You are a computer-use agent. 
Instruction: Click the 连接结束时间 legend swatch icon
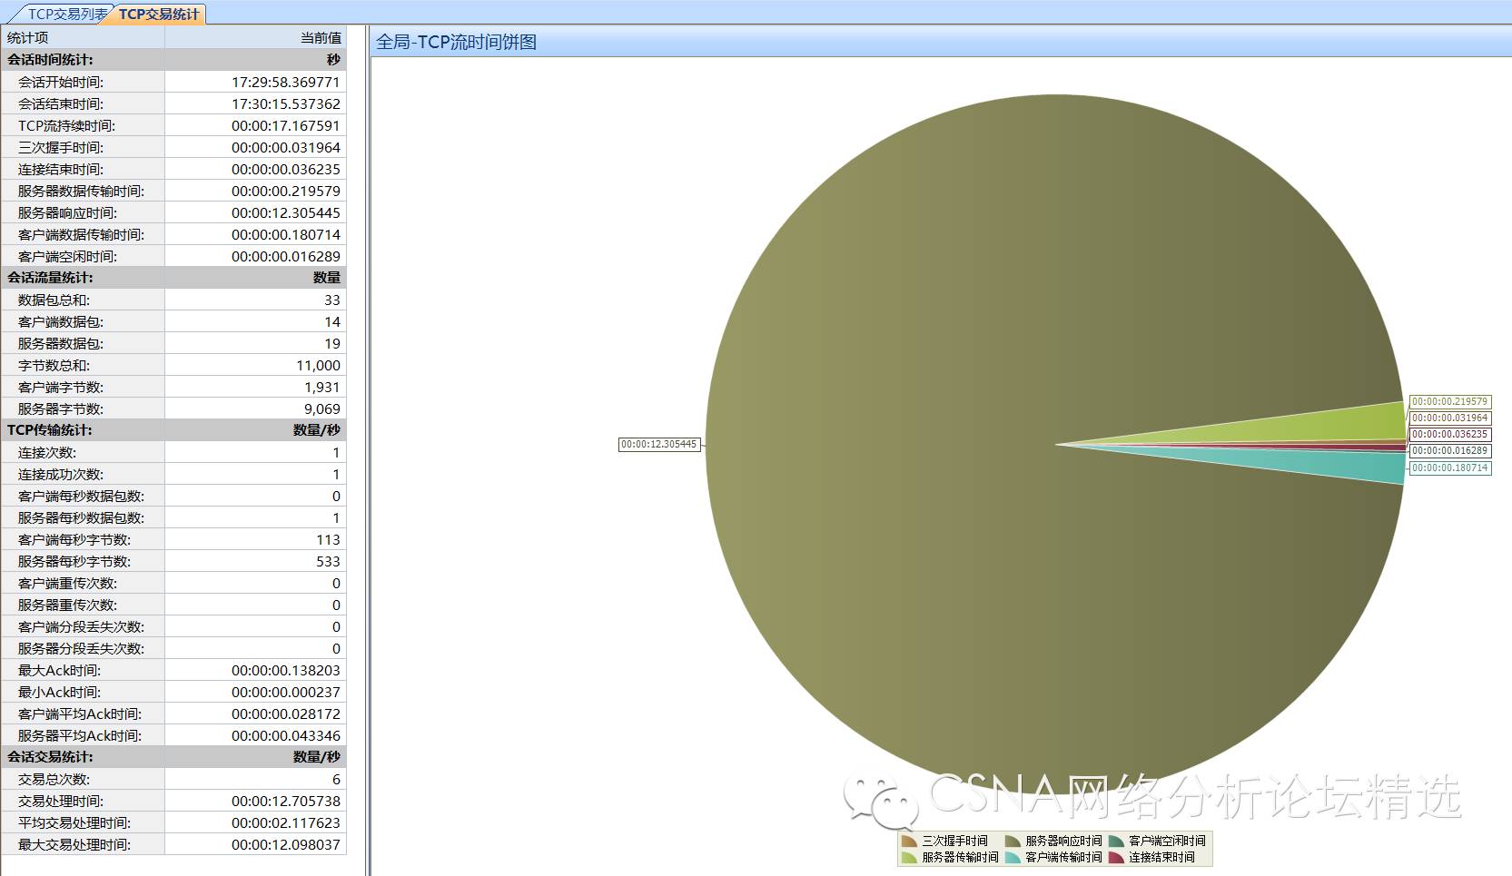(x=1116, y=857)
